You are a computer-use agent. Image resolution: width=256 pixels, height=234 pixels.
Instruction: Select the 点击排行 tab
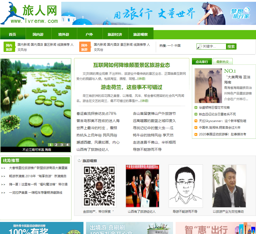click(x=202, y=62)
